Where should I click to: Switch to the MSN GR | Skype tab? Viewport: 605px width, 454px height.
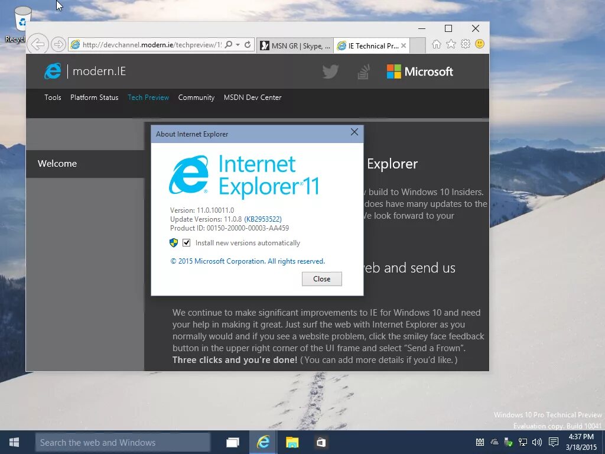pyautogui.click(x=295, y=46)
